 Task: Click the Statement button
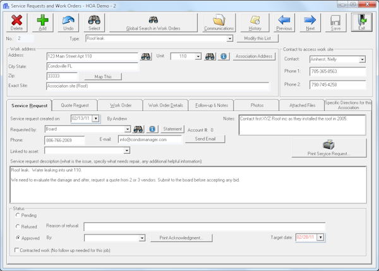172,129
